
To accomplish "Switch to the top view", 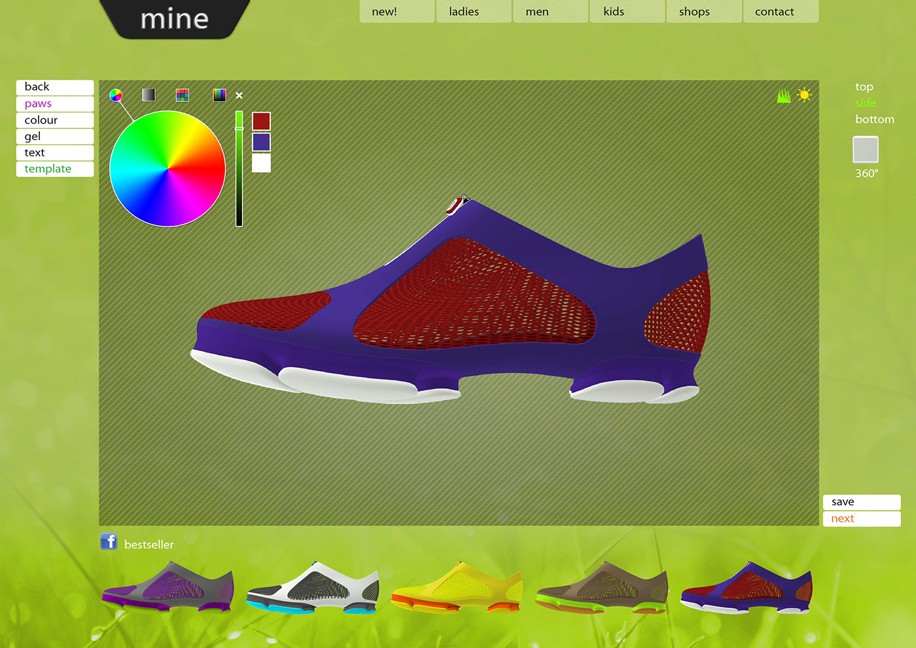I will pyautogui.click(x=865, y=86).
